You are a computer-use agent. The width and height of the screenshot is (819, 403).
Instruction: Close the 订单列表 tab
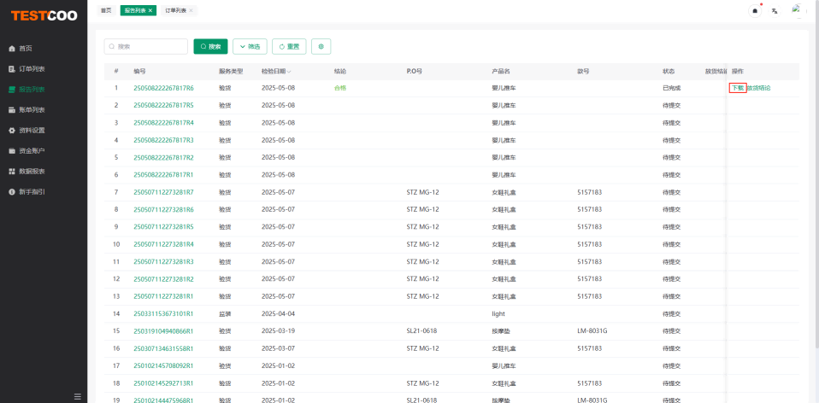pyautogui.click(x=190, y=10)
